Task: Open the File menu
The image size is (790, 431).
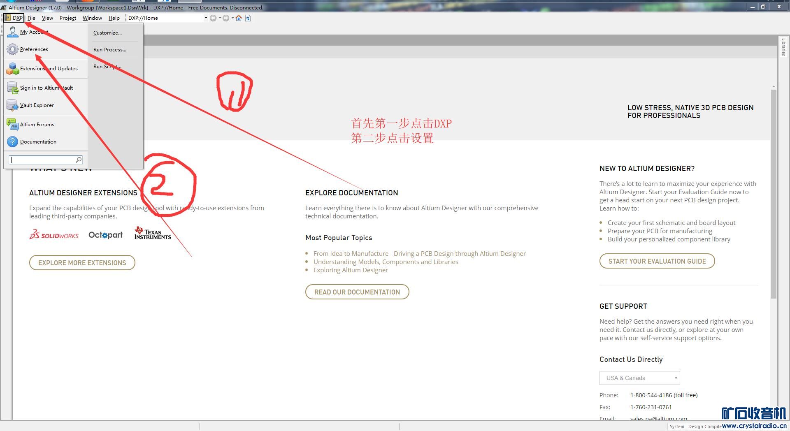Action: (31, 18)
